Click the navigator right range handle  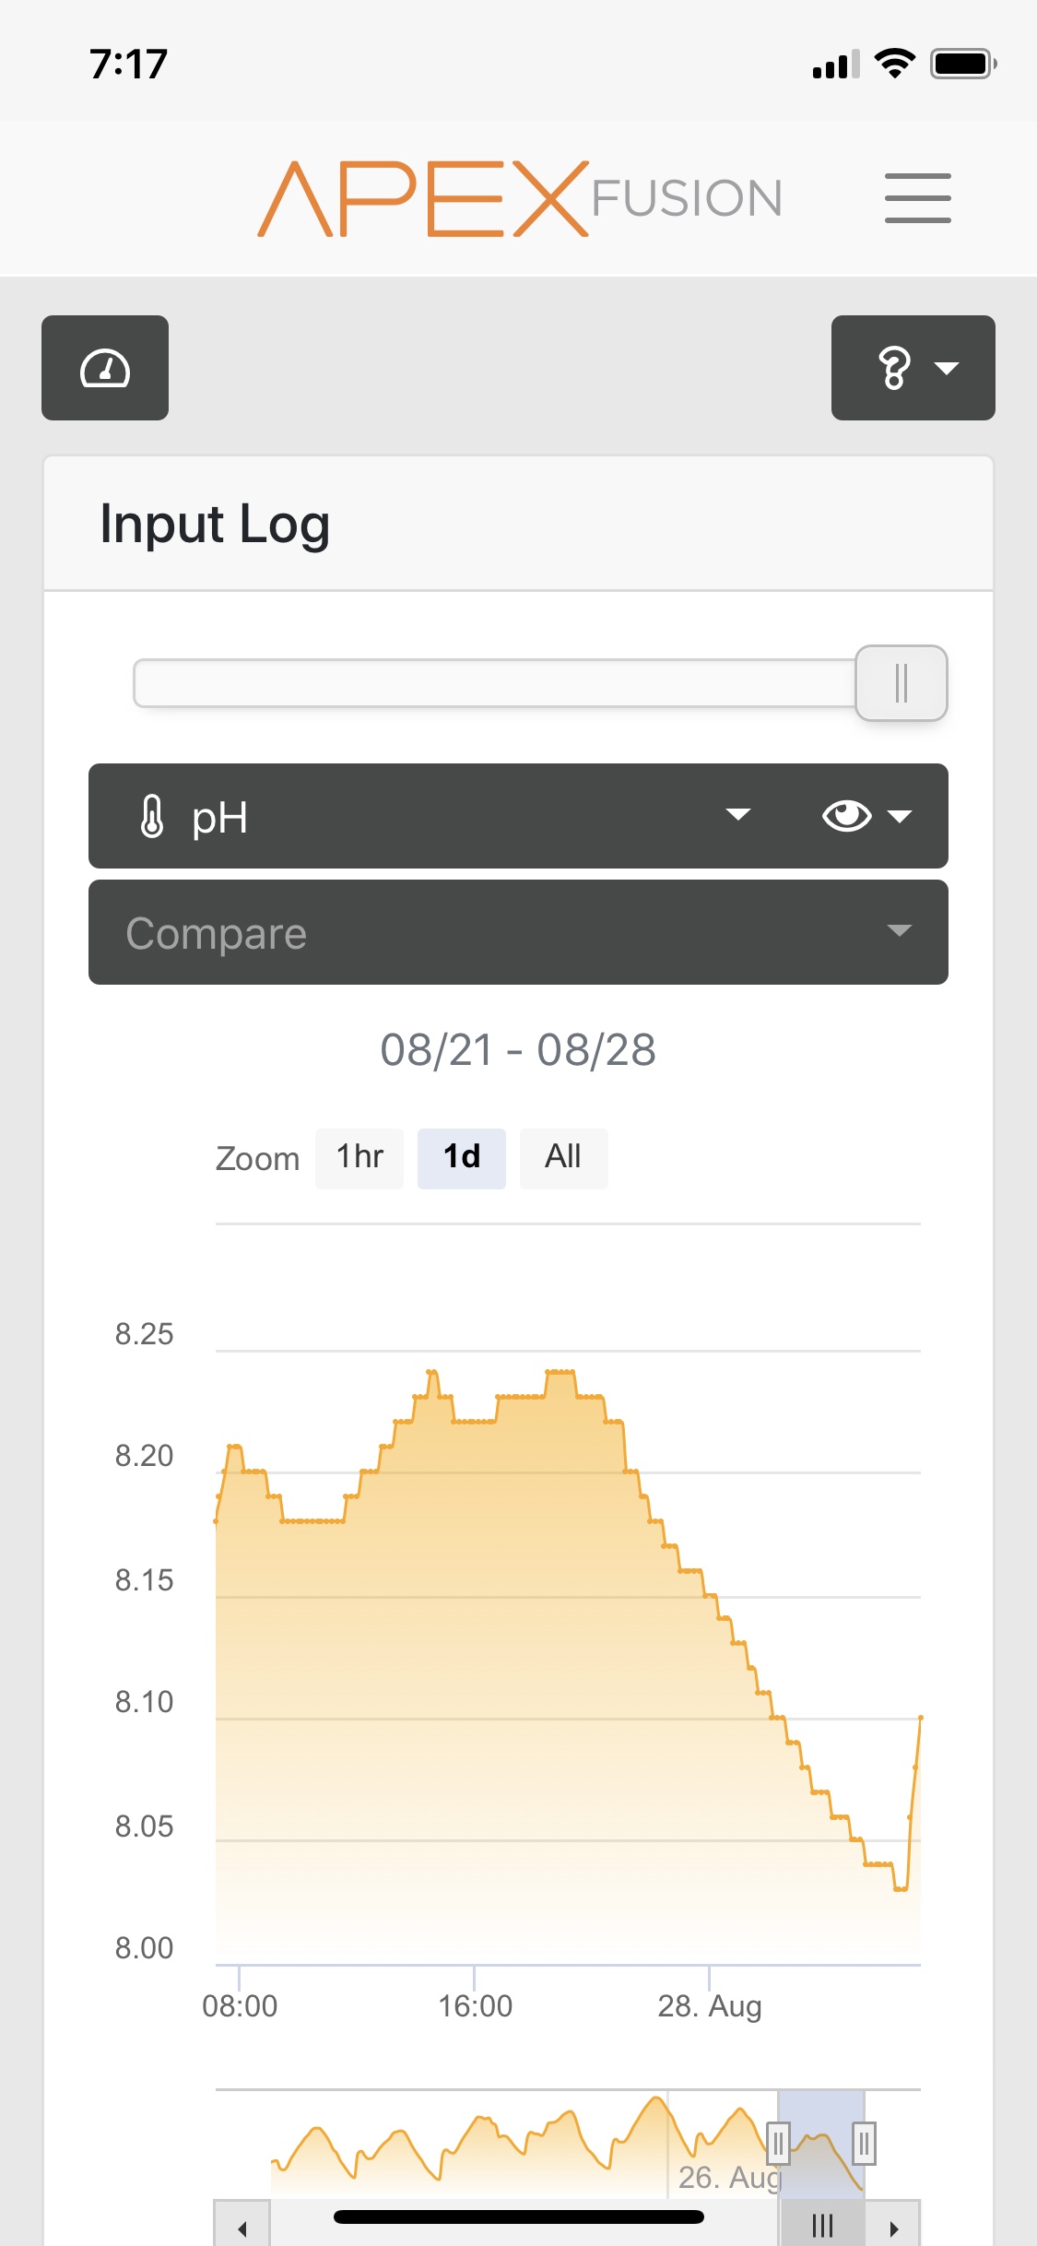tap(864, 2144)
